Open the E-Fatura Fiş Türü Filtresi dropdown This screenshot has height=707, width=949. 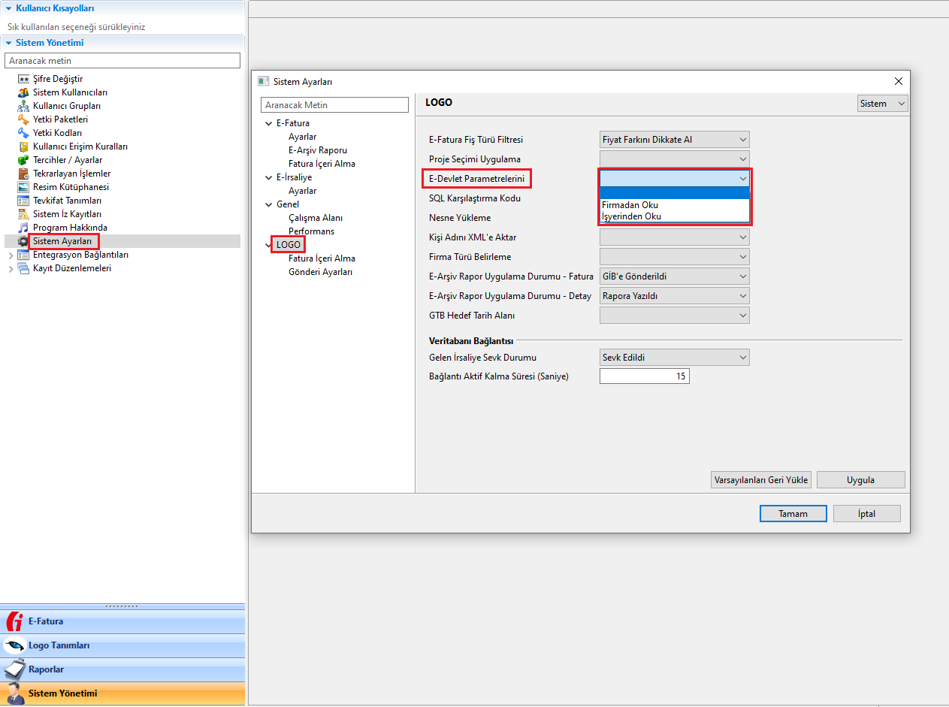675,140
